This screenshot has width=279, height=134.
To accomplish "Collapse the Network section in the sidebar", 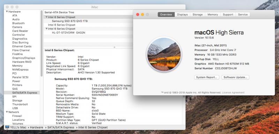I will coord(7,112).
